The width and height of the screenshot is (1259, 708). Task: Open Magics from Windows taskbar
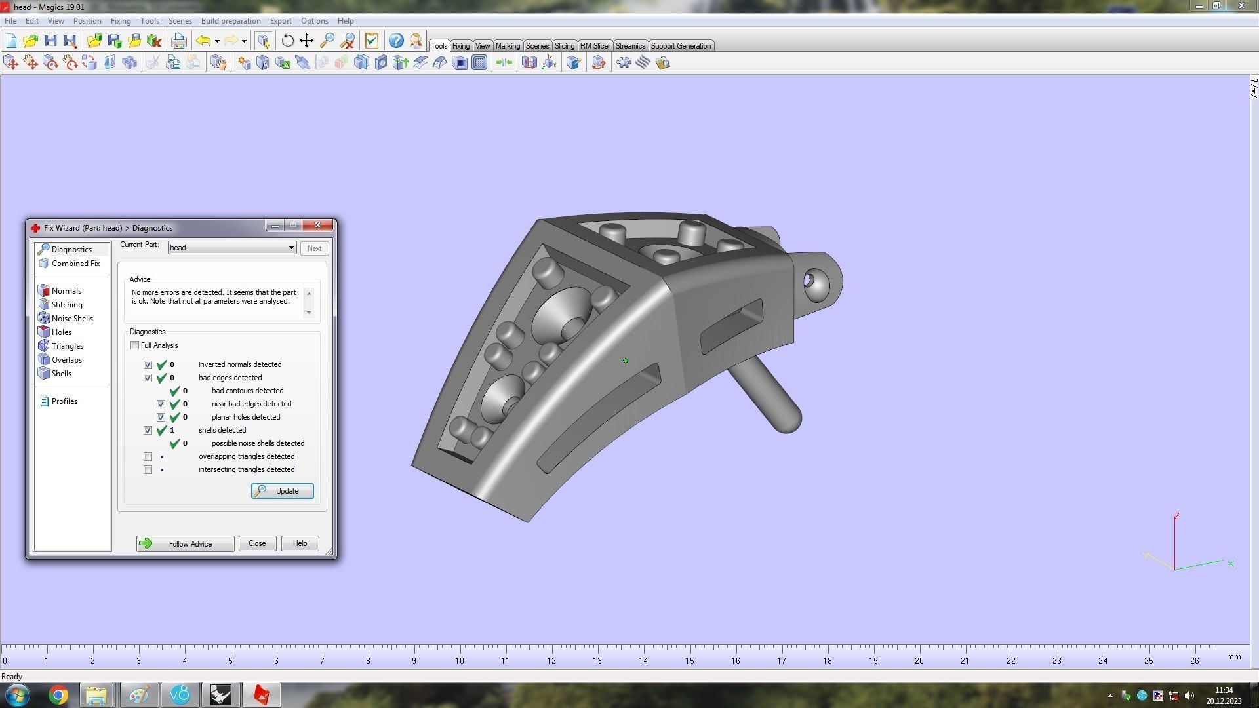tap(262, 695)
